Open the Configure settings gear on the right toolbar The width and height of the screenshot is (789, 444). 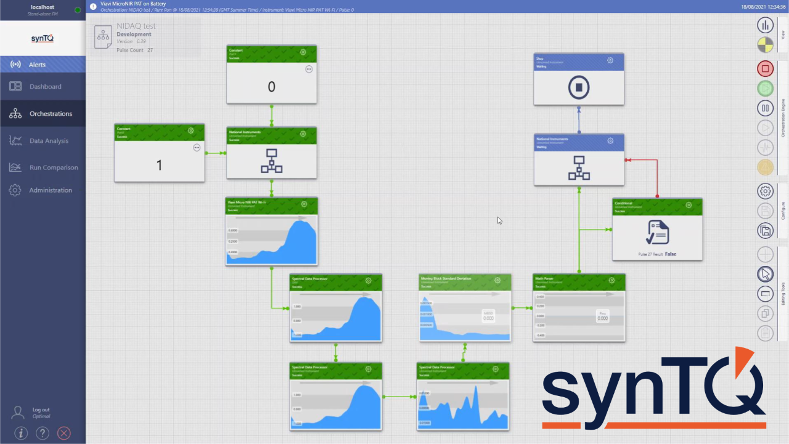point(765,191)
